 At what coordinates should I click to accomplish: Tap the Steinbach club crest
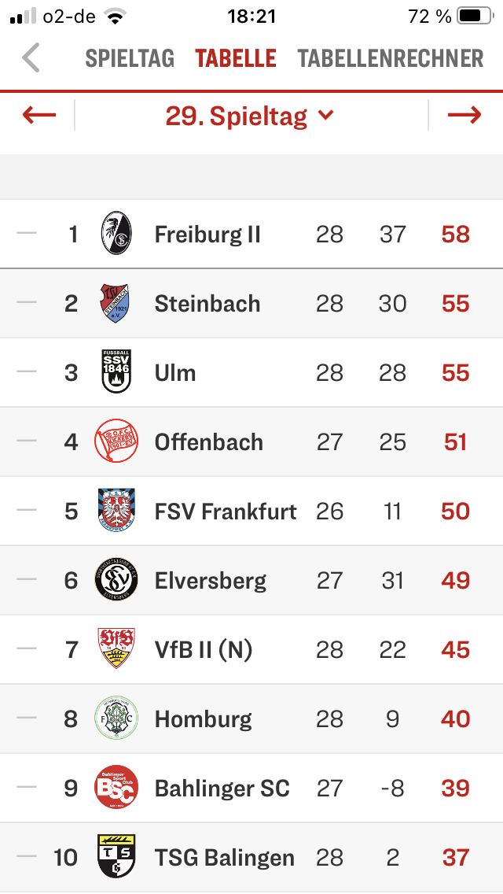point(115,303)
